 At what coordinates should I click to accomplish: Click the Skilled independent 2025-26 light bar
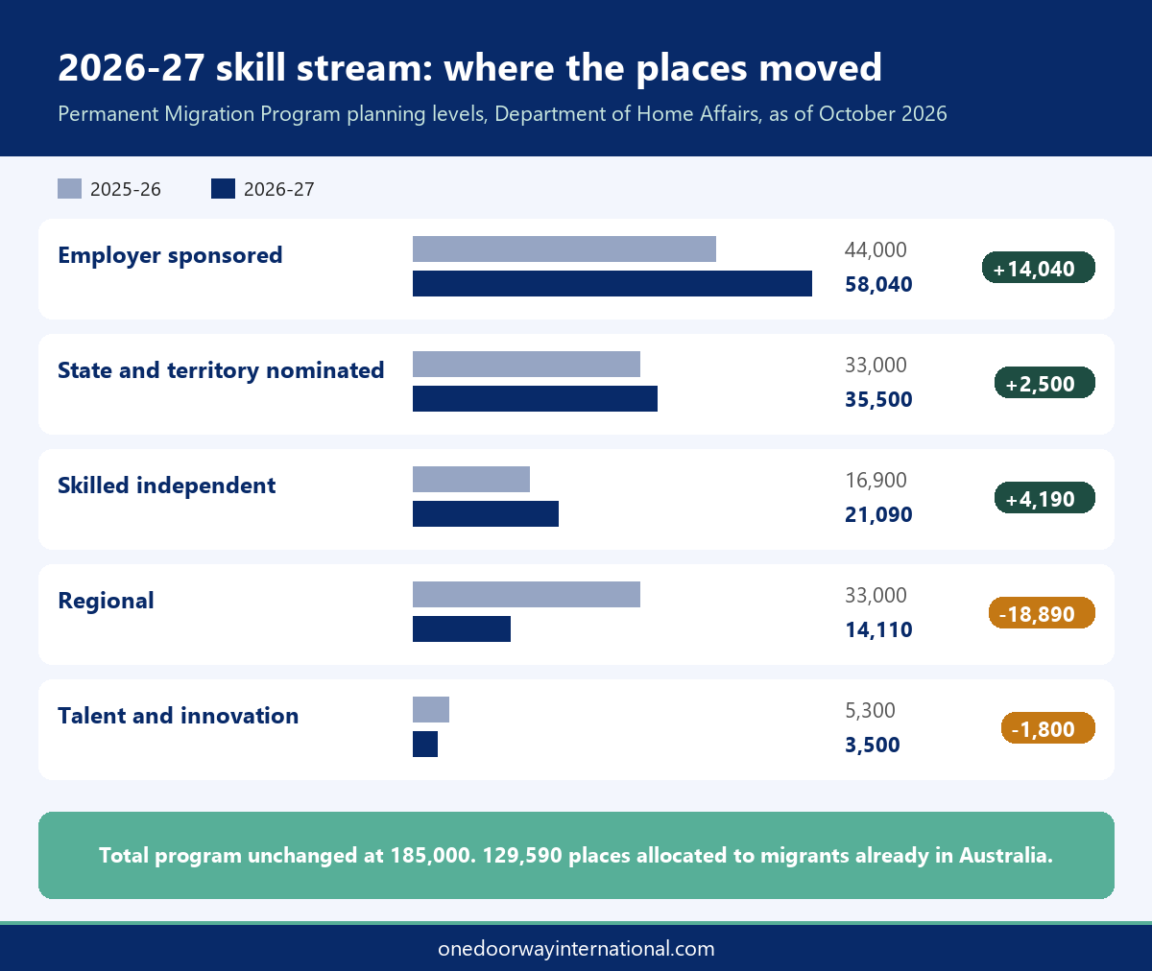(x=471, y=480)
